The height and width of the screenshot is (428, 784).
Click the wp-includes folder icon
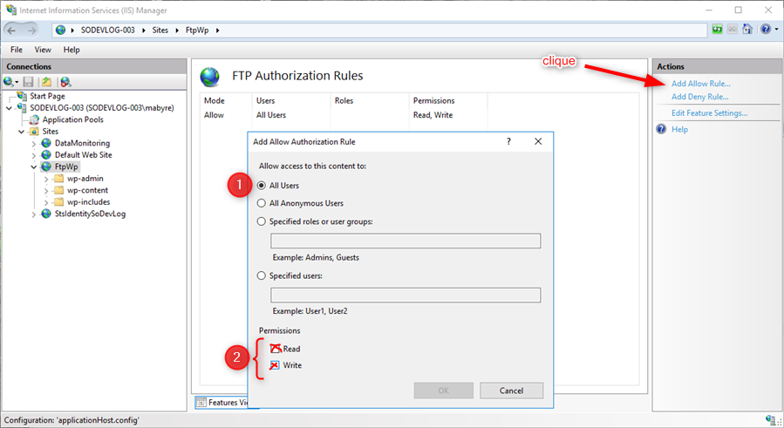[x=59, y=202]
